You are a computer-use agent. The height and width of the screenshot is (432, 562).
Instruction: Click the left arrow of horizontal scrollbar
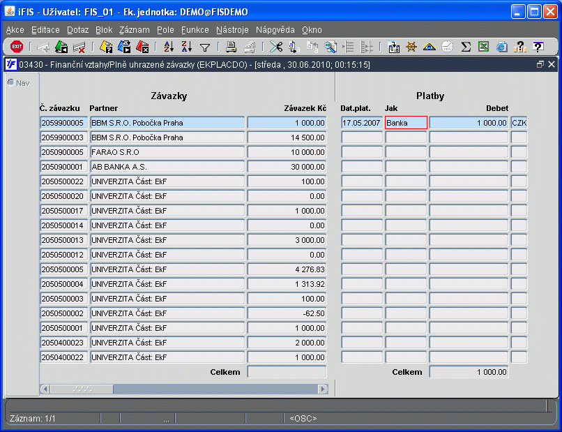pos(45,389)
